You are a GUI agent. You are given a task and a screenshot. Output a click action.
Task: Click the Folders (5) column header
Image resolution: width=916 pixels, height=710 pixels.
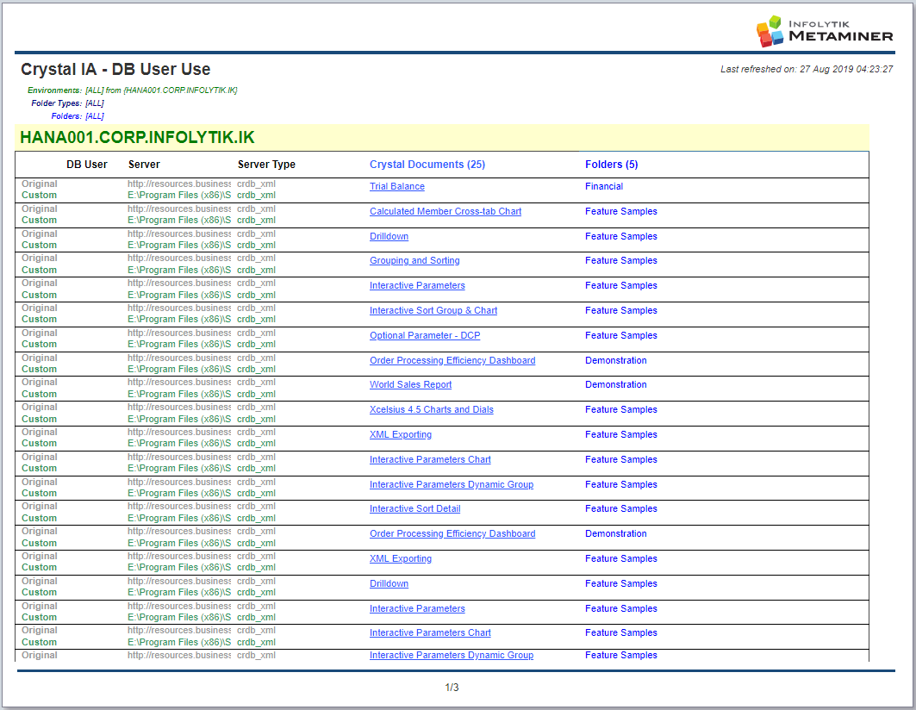[611, 165]
